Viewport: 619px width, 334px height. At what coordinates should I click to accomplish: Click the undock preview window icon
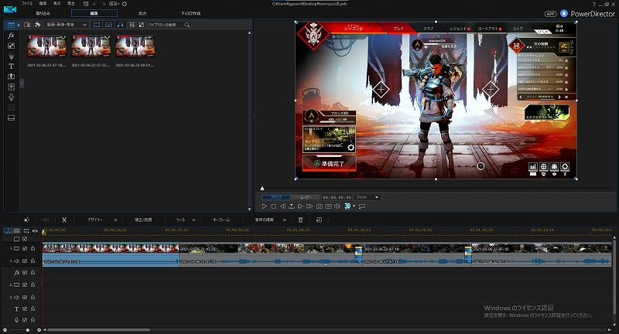pos(361,206)
